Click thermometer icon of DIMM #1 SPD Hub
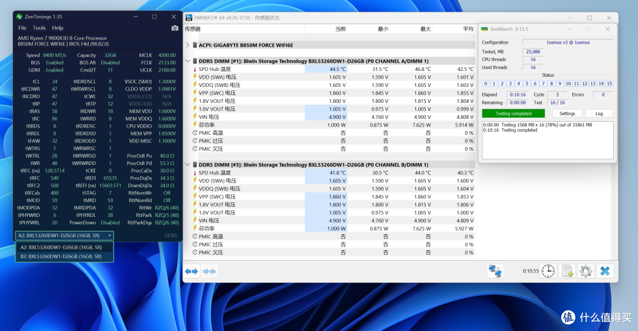This screenshot has width=638, height=331. point(195,69)
